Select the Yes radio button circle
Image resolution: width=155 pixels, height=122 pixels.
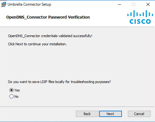coord(11,90)
